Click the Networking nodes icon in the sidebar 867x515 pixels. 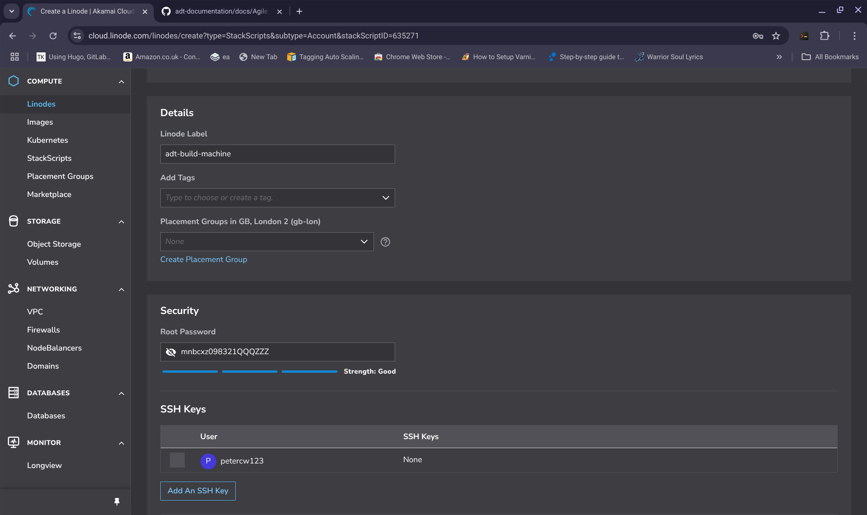click(14, 289)
